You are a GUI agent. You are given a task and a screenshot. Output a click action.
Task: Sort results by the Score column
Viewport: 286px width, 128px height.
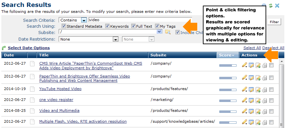tap(228, 55)
